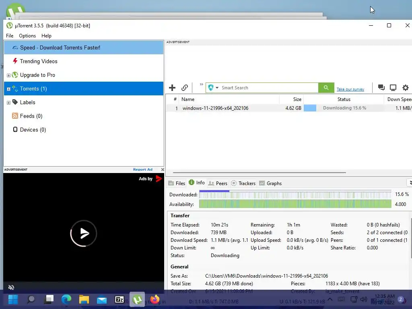Open Preferences via the gear icon
Viewport: 412px width, 309px height.
406,87
